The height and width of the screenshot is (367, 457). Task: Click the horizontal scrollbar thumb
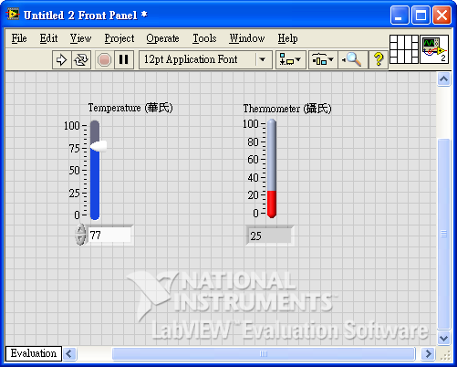[264, 353]
